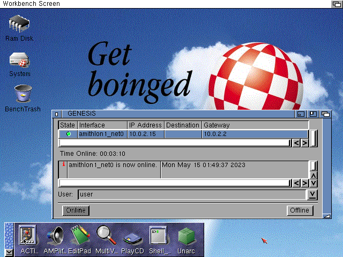Click the GENESiS window depth gadget
Image resolution: width=343 pixels, height=257 pixels.
325,114
